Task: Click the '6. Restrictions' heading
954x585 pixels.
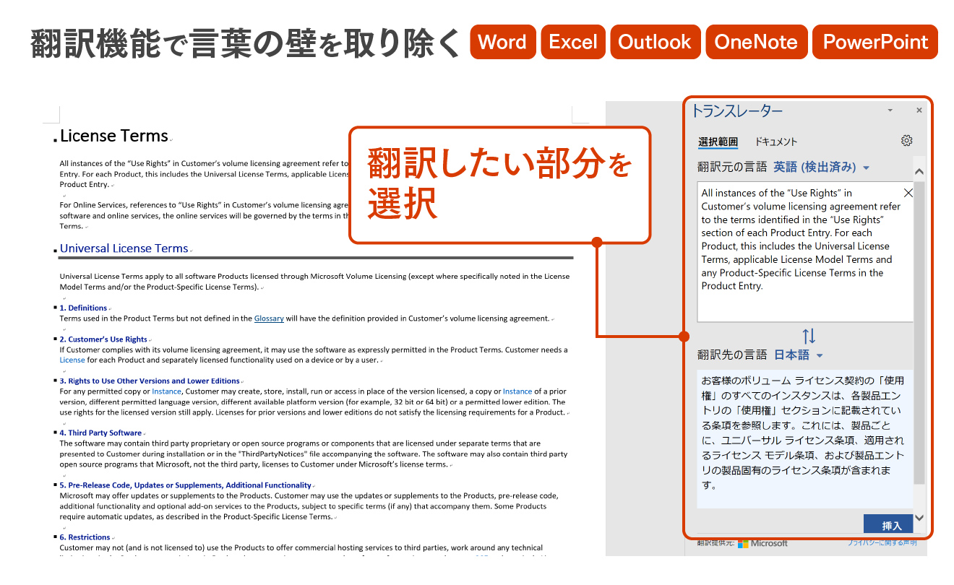Action: pos(85,537)
